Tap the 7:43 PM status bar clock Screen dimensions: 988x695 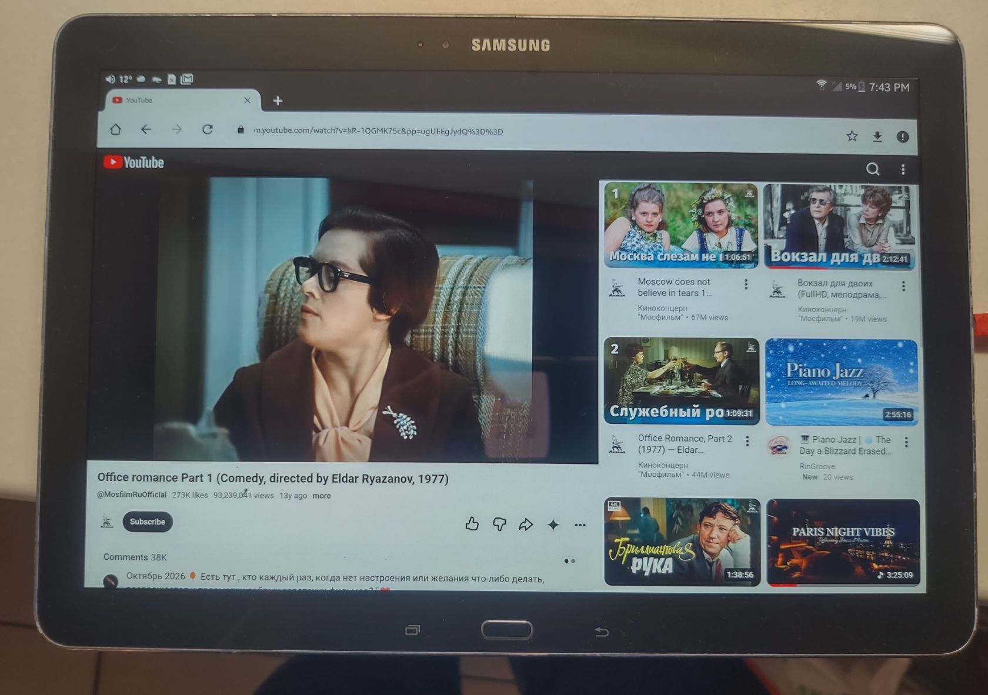coord(889,87)
